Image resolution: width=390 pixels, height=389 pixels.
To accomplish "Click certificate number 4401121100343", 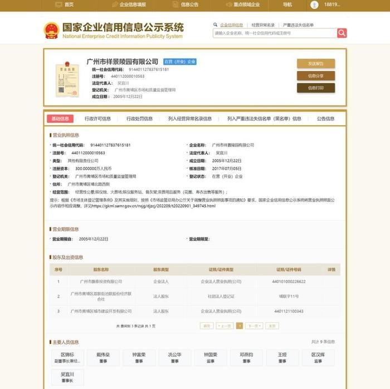I will [289, 311].
